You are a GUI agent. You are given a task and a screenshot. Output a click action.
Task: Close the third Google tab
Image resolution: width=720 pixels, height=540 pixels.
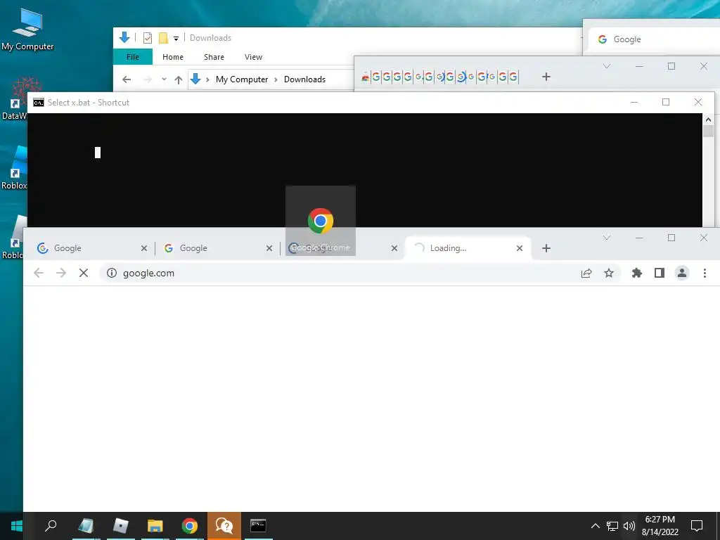(x=394, y=248)
